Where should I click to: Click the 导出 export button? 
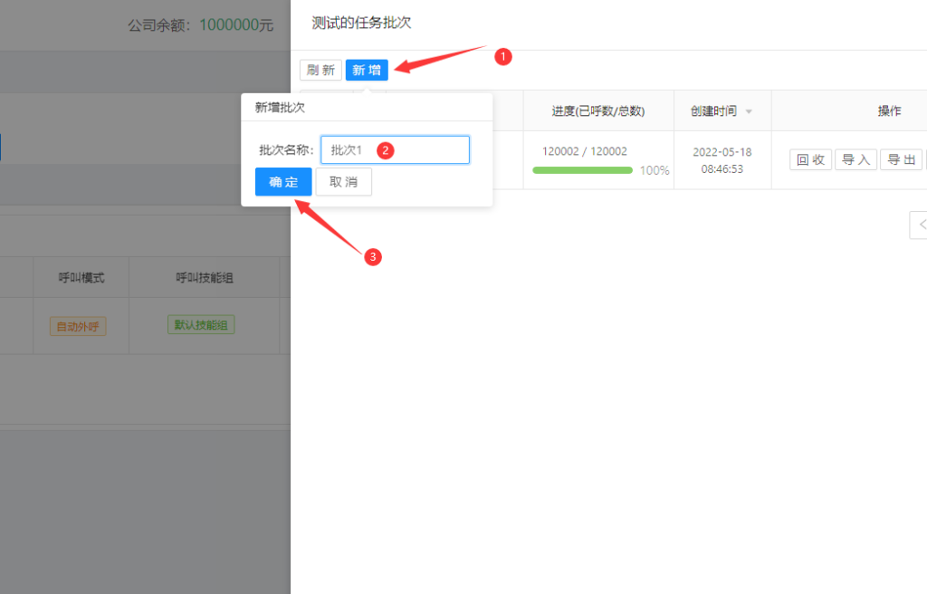coord(900,160)
